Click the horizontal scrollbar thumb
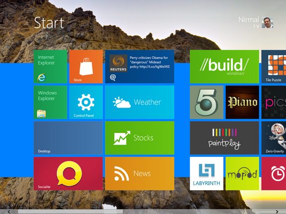The width and height of the screenshot is (286, 214). pos(70,212)
